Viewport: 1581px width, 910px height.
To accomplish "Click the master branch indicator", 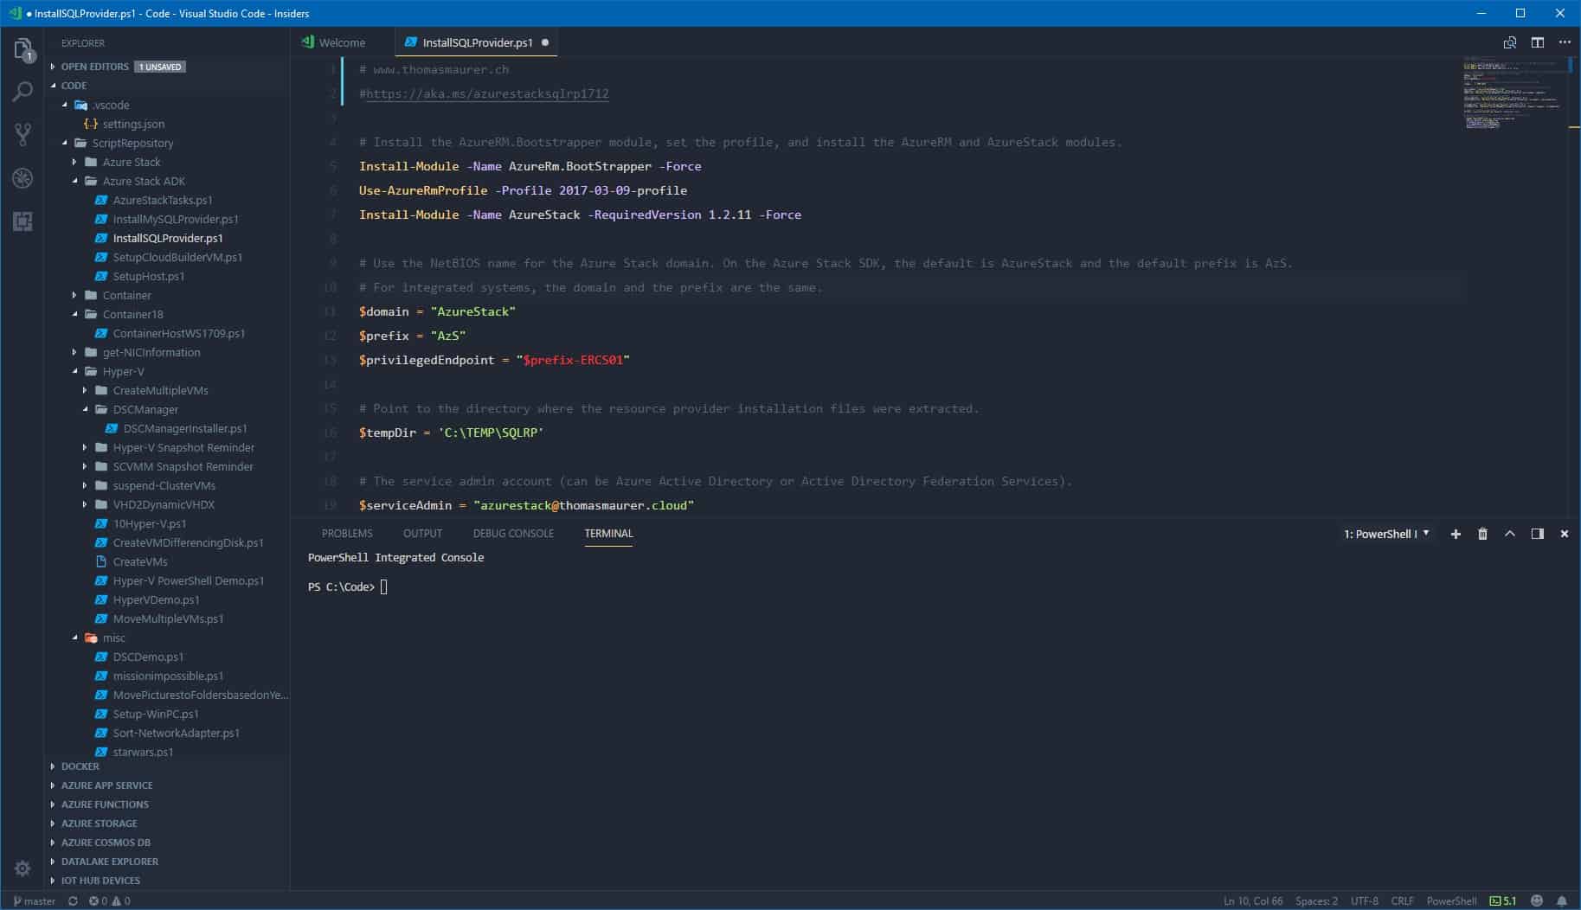I will pyautogui.click(x=35, y=900).
